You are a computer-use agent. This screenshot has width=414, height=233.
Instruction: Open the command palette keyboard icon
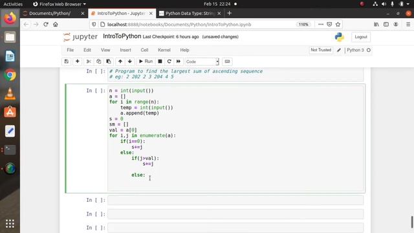pos(227,61)
